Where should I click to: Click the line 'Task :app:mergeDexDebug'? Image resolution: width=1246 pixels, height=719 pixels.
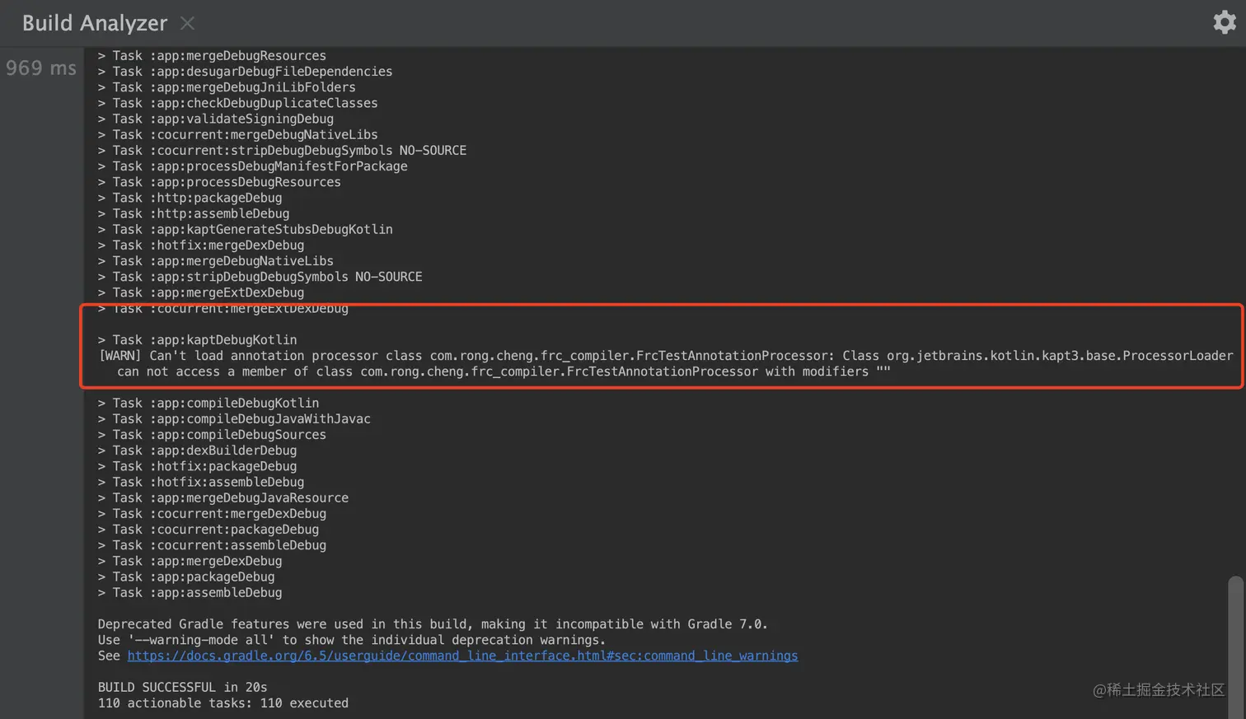[190, 562]
